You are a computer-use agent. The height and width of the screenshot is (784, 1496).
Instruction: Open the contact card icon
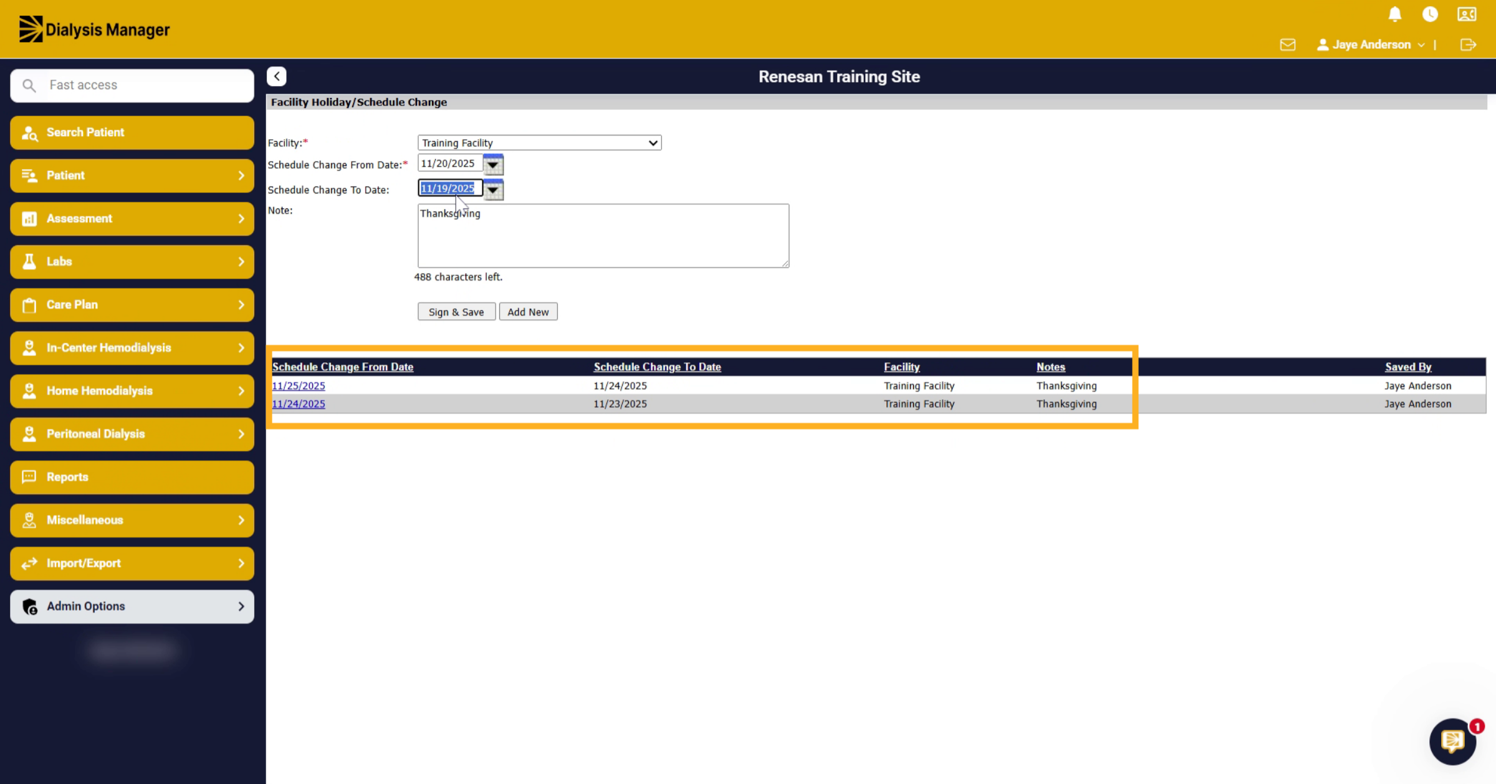pyautogui.click(x=1467, y=14)
